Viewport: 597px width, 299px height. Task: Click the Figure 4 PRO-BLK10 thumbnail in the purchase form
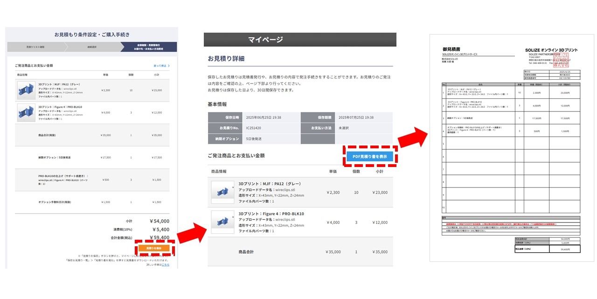26,112
